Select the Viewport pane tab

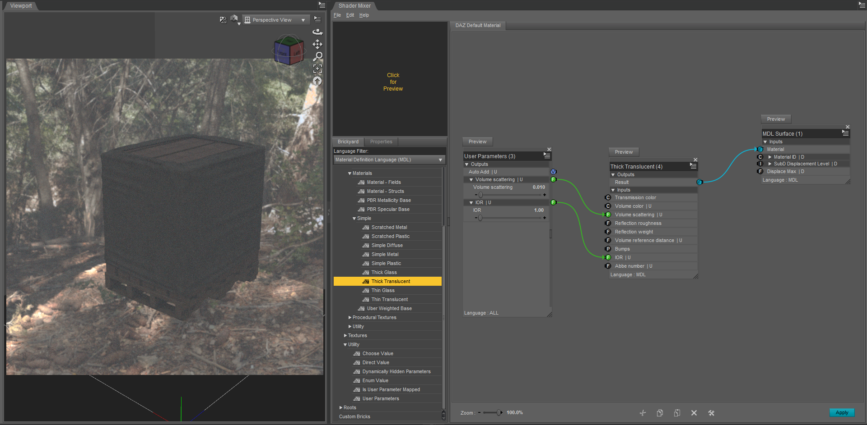(21, 6)
